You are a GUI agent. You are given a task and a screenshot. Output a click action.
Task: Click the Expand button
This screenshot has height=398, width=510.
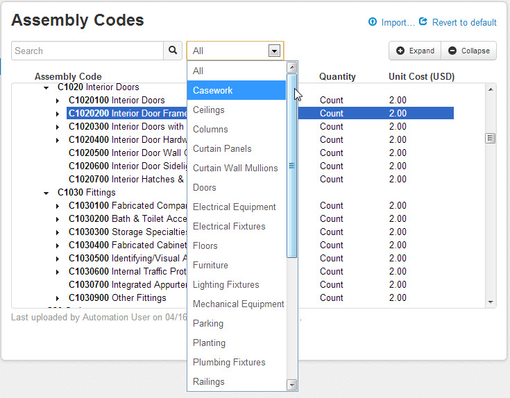tap(415, 51)
